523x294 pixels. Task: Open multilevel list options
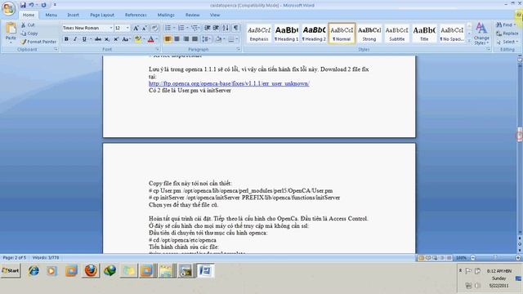[x=194, y=28]
